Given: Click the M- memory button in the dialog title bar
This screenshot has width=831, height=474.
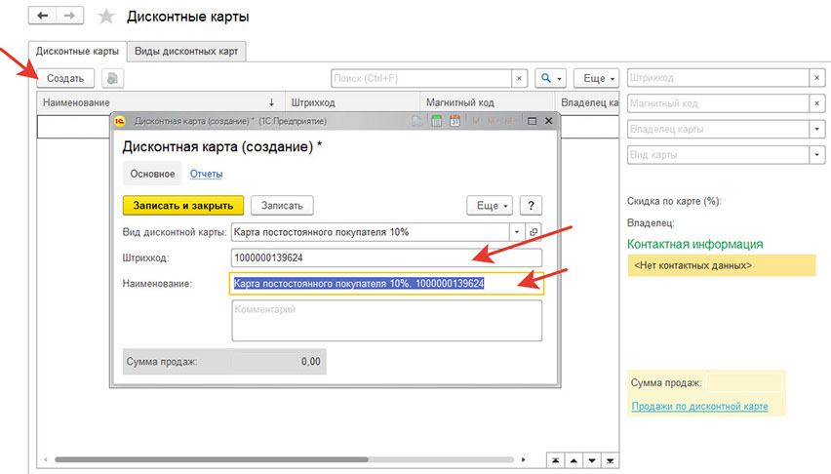Looking at the screenshot, I should (x=510, y=121).
